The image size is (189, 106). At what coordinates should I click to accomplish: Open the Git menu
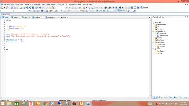[66, 4]
